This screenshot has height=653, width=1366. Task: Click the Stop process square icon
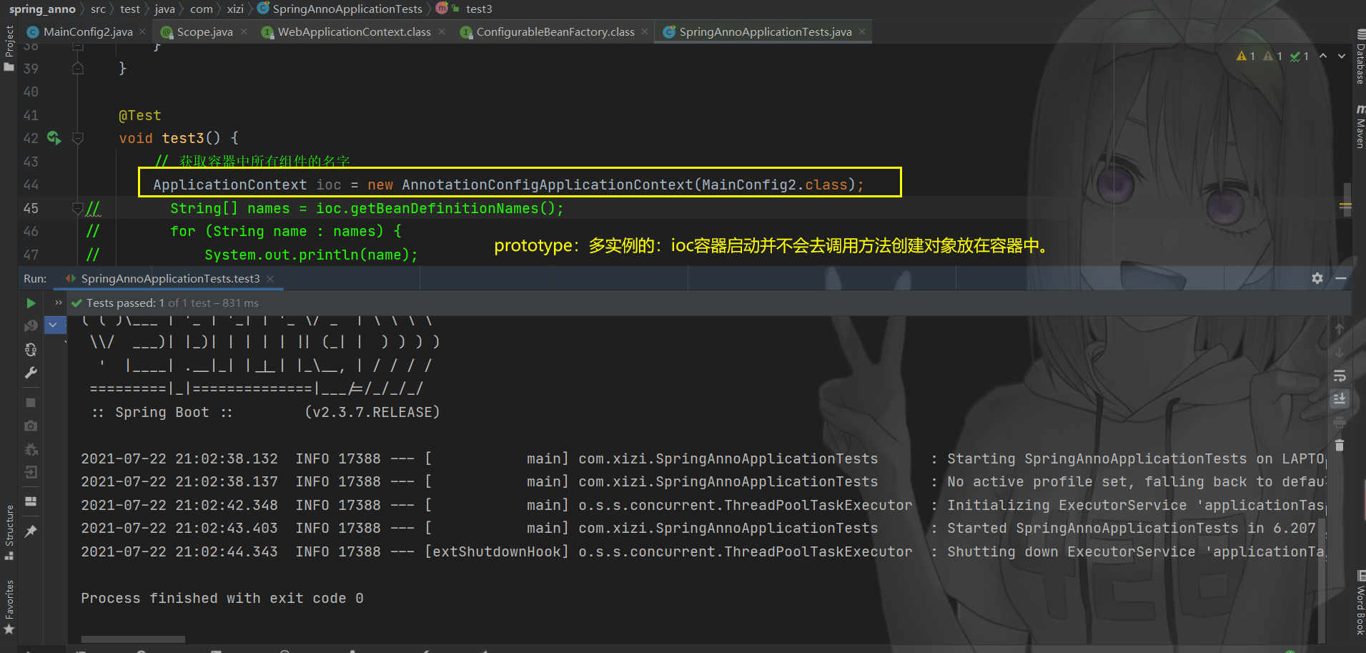[31, 403]
